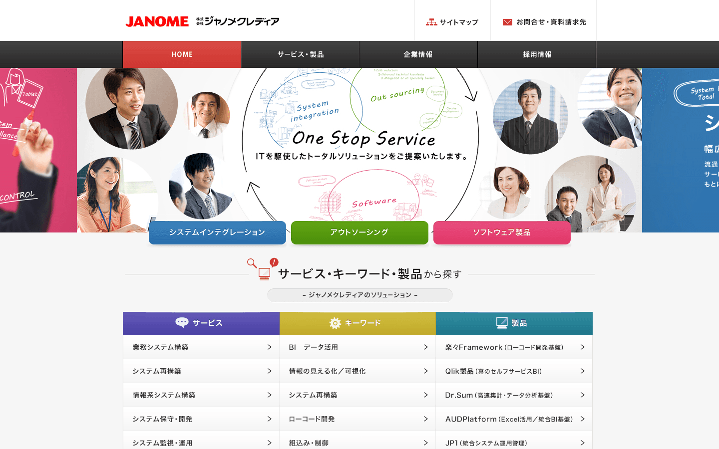Click the ソフトウェア製品 pink button
The width and height of the screenshot is (719, 449).
(x=502, y=232)
